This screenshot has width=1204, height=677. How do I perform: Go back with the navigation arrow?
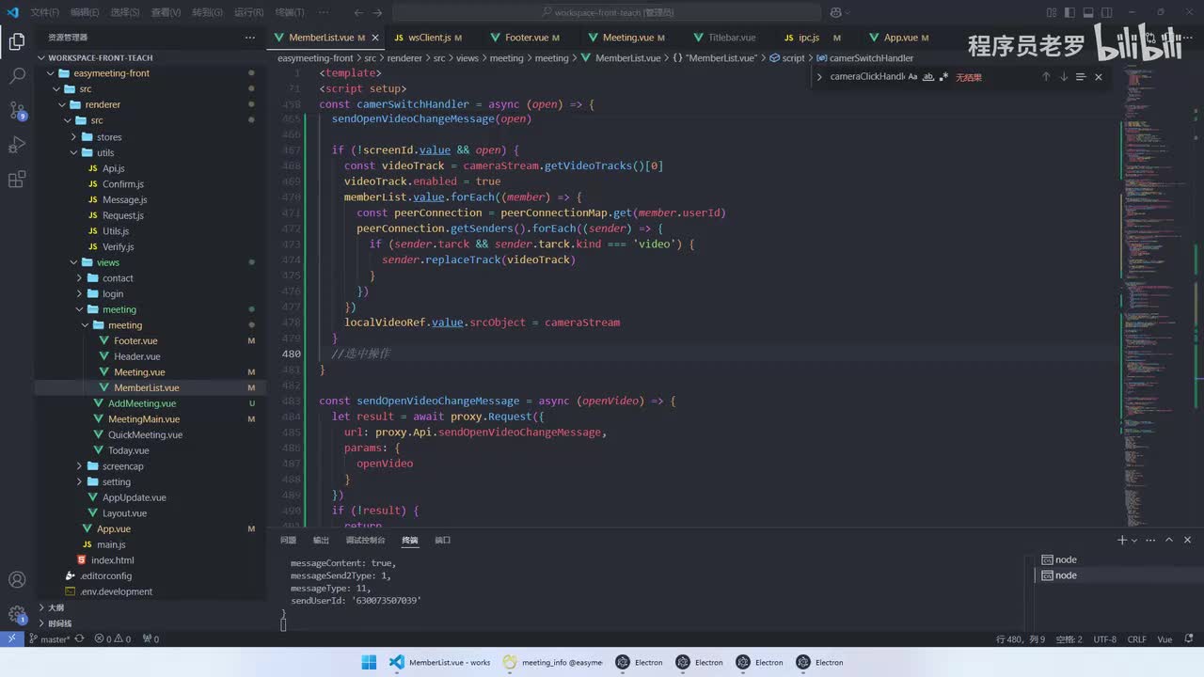[x=359, y=12]
